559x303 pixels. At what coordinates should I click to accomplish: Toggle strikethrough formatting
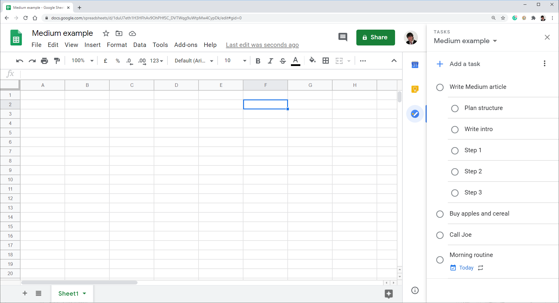click(x=283, y=61)
